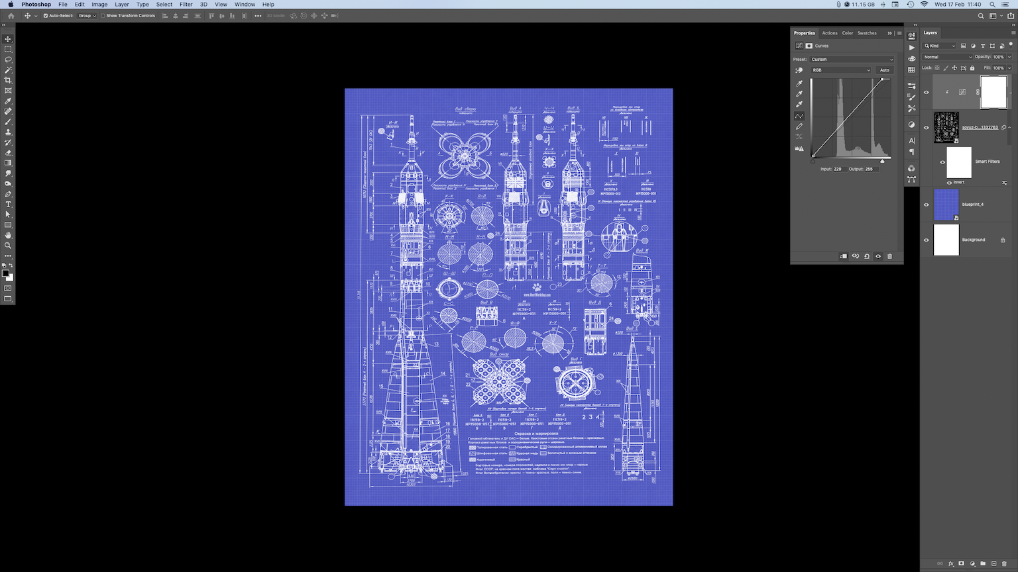Switch to the Actions tab
Image resolution: width=1018 pixels, height=572 pixels.
830,33
